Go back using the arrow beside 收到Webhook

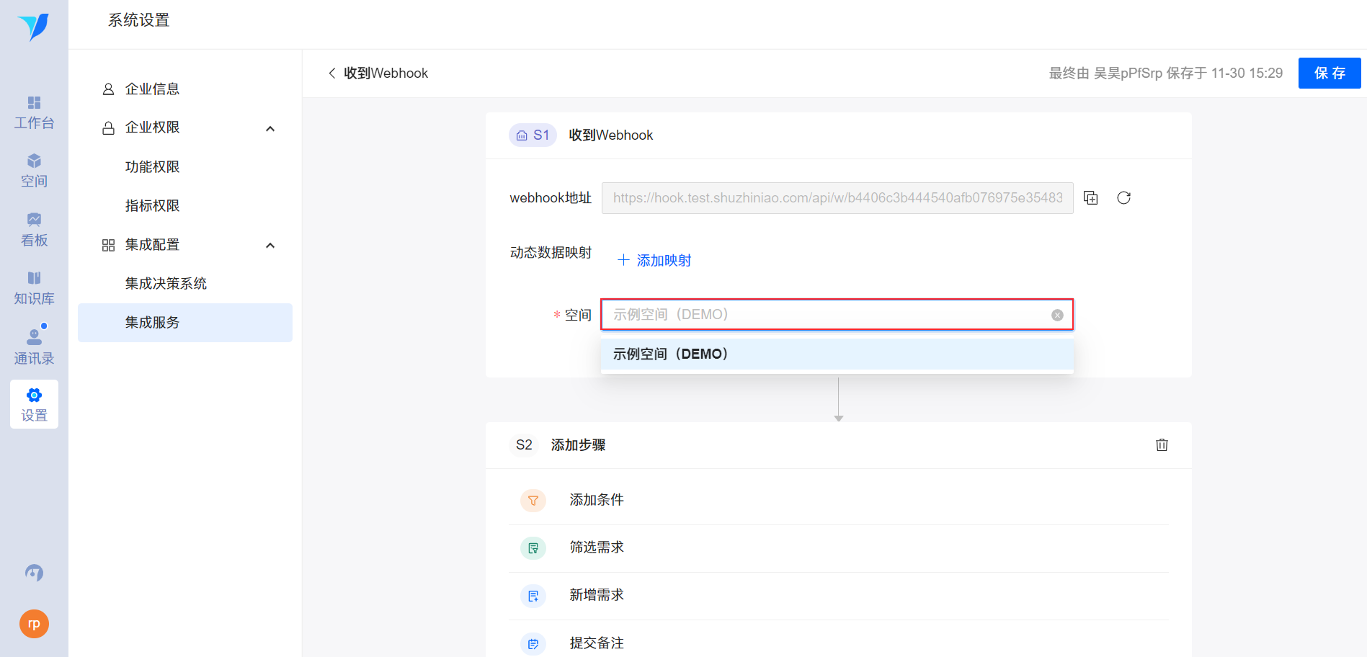(x=331, y=73)
